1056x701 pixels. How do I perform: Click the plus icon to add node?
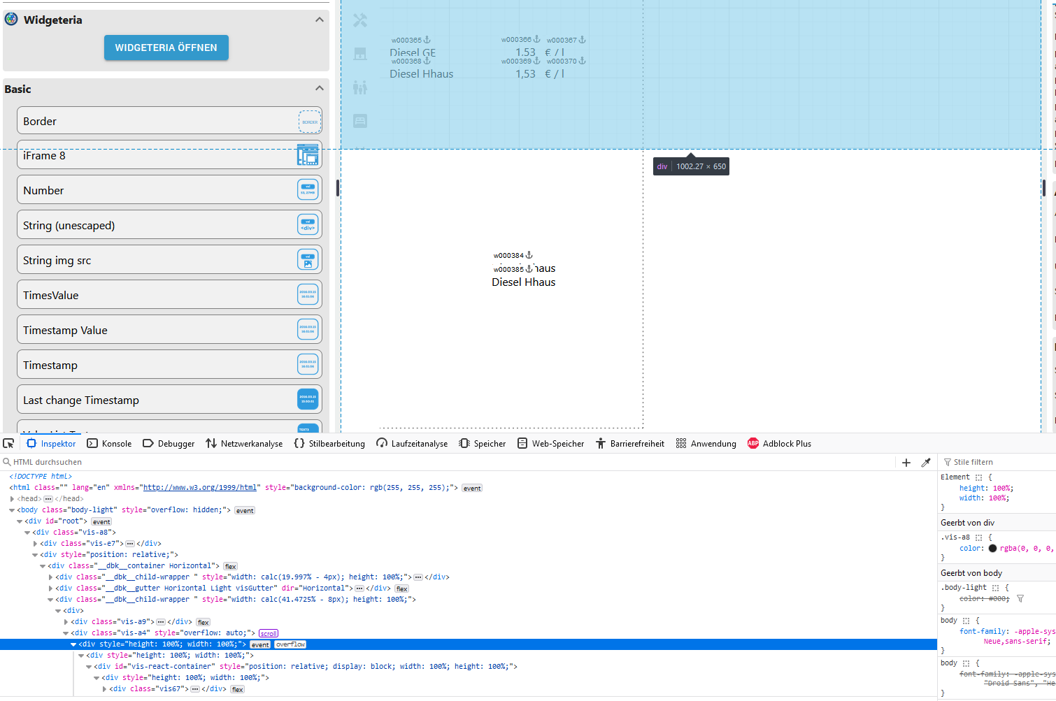point(906,463)
